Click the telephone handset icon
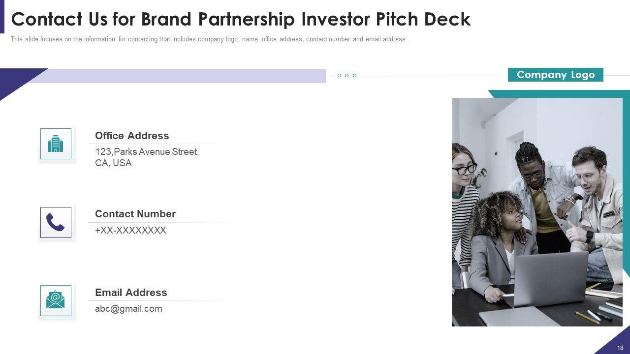Viewport: 630px width, 354px height. 56,222
